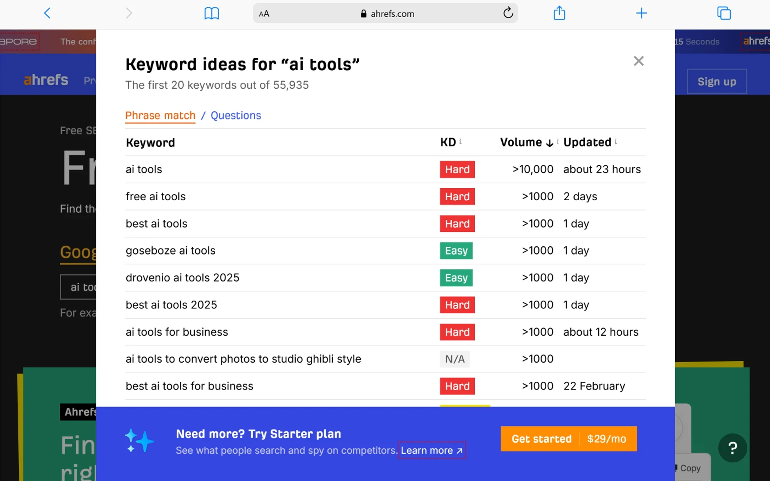Open the Safari bookmarks book icon

click(211, 13)
